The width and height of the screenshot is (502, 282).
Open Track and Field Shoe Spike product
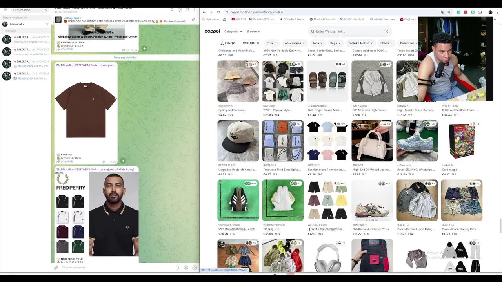tap(283, 141)
